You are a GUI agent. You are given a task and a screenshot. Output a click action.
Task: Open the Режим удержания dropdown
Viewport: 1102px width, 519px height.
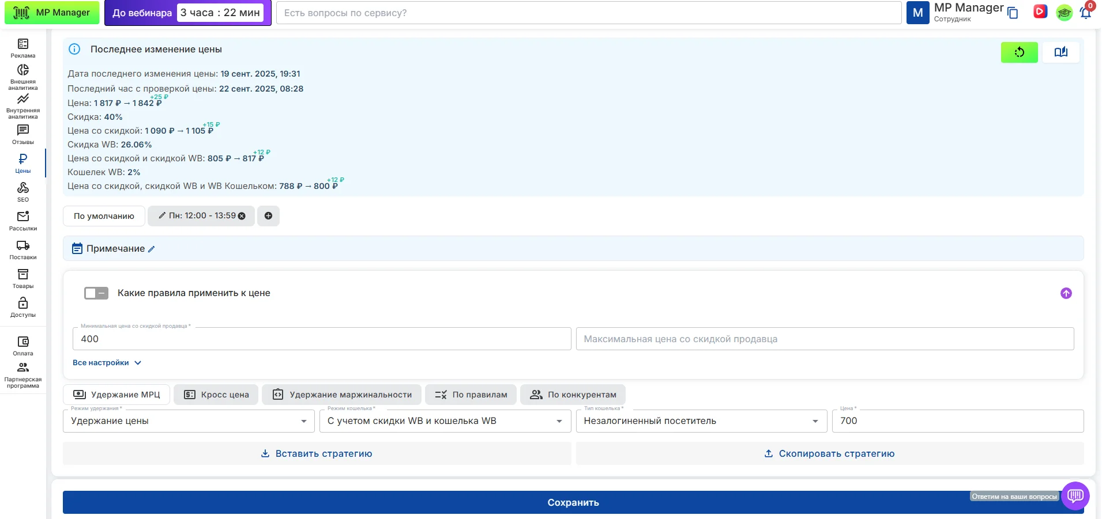pos(188,421)
